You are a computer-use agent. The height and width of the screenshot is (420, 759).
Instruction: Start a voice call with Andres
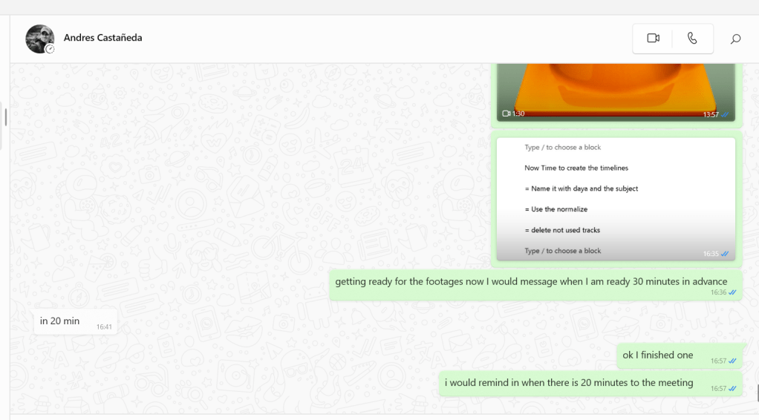point(692,39)
